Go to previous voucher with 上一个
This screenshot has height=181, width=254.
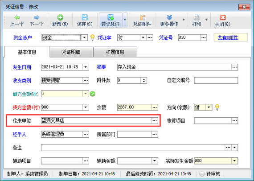(x=17, y=17)
